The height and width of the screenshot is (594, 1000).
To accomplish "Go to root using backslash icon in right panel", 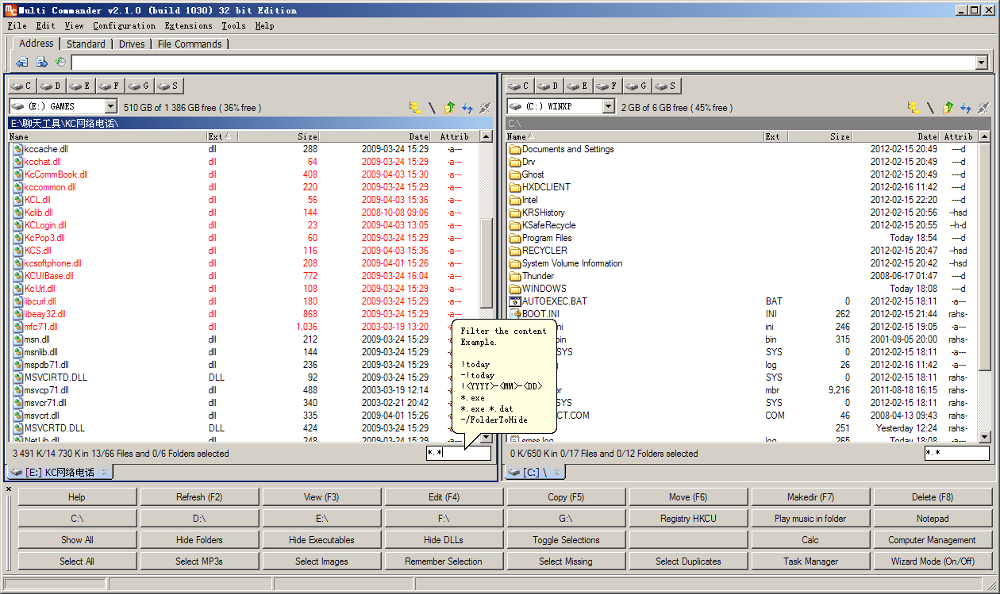I will [930, 107].
